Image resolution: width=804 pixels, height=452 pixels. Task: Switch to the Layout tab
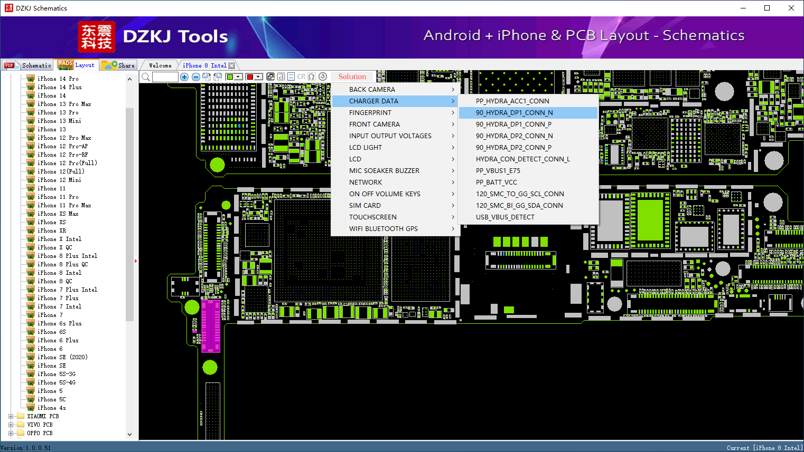pyautogui.click(x=77, y=65)
